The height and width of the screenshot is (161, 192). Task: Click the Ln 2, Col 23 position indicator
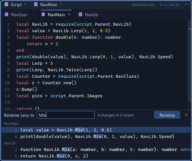(x=169, y=5)
